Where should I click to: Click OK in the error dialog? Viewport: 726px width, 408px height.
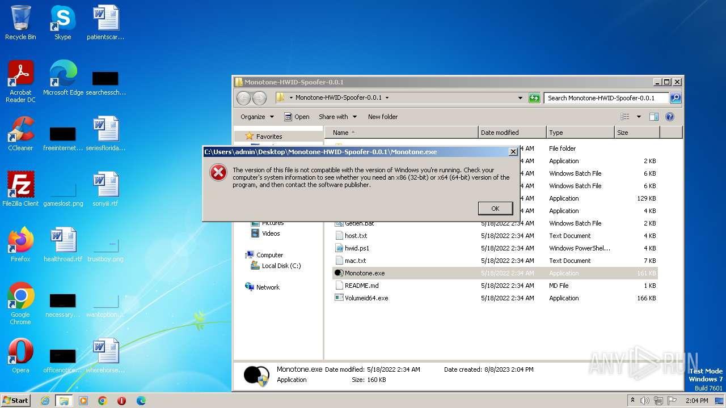coord(495,209)
